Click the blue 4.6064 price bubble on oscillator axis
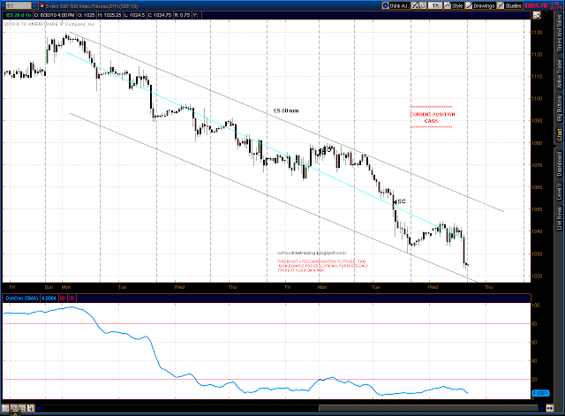The image size is (565, 416). click(x=540, y=393)
